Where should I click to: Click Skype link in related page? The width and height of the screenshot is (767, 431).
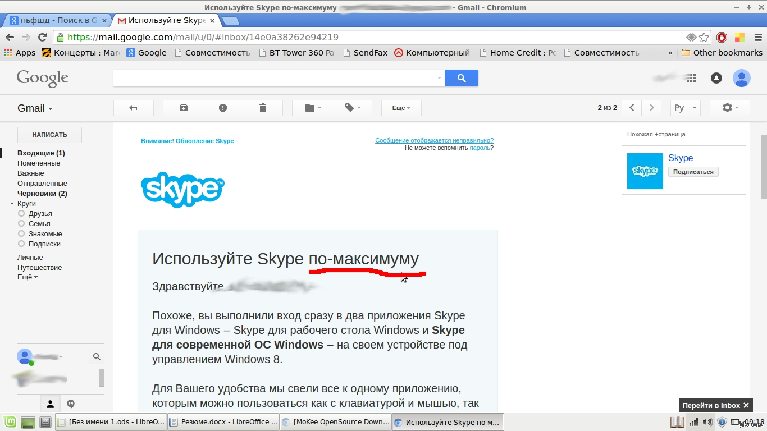[681, 158]
